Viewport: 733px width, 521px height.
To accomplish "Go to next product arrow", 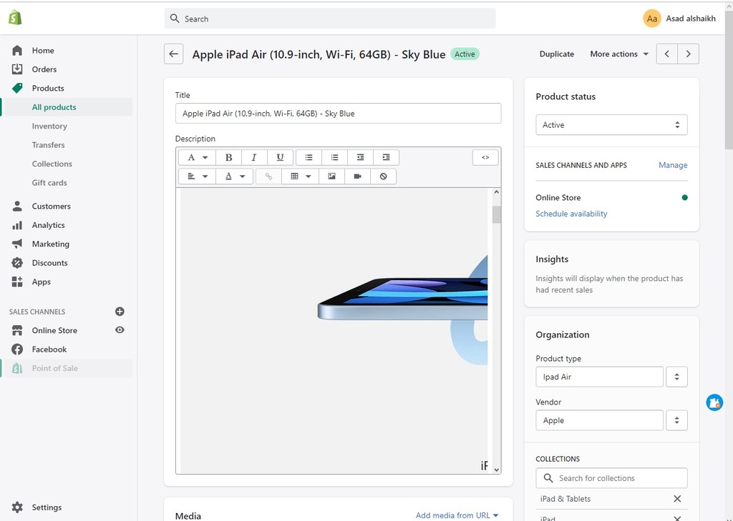I will 688,54.
